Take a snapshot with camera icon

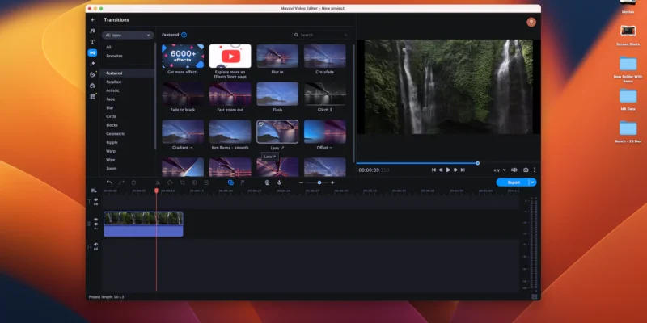526,170
